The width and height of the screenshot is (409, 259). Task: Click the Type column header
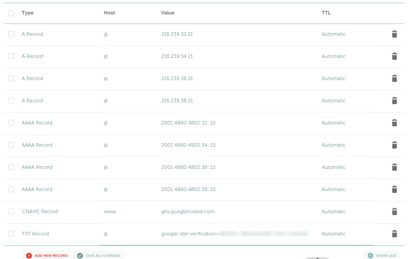28,13
